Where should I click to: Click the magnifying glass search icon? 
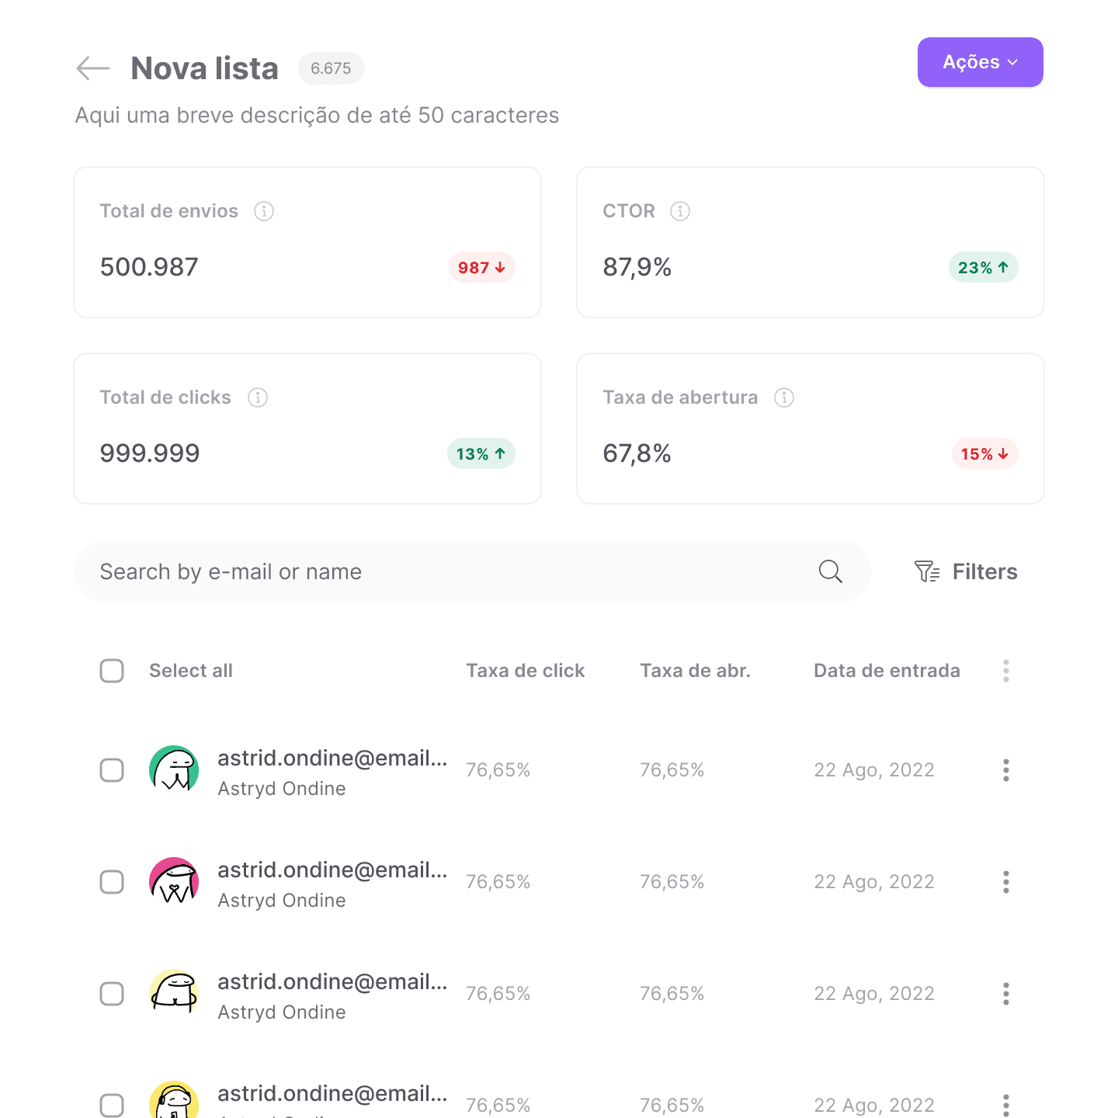coord(830,571)
